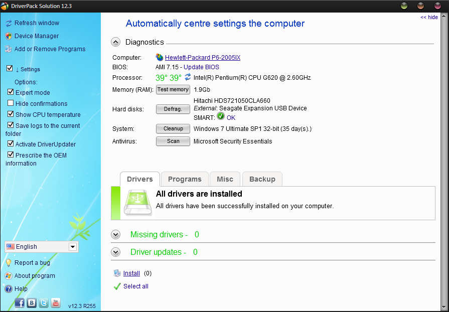Switch to the Drivers tab
Viewport: 449px width, 312px height.
(140, 179)
